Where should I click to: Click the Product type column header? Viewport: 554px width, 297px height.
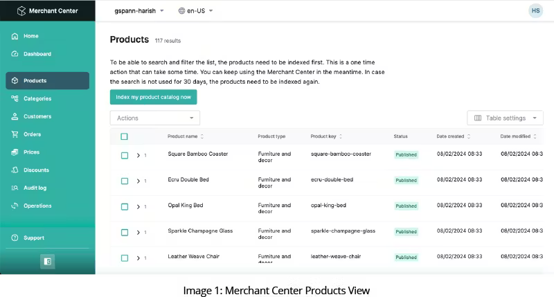tap(271, 136)
